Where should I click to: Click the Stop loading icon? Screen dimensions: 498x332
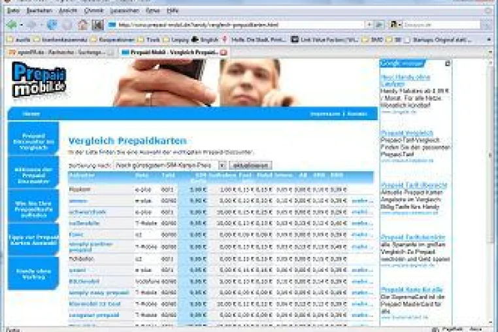point(67,24)
